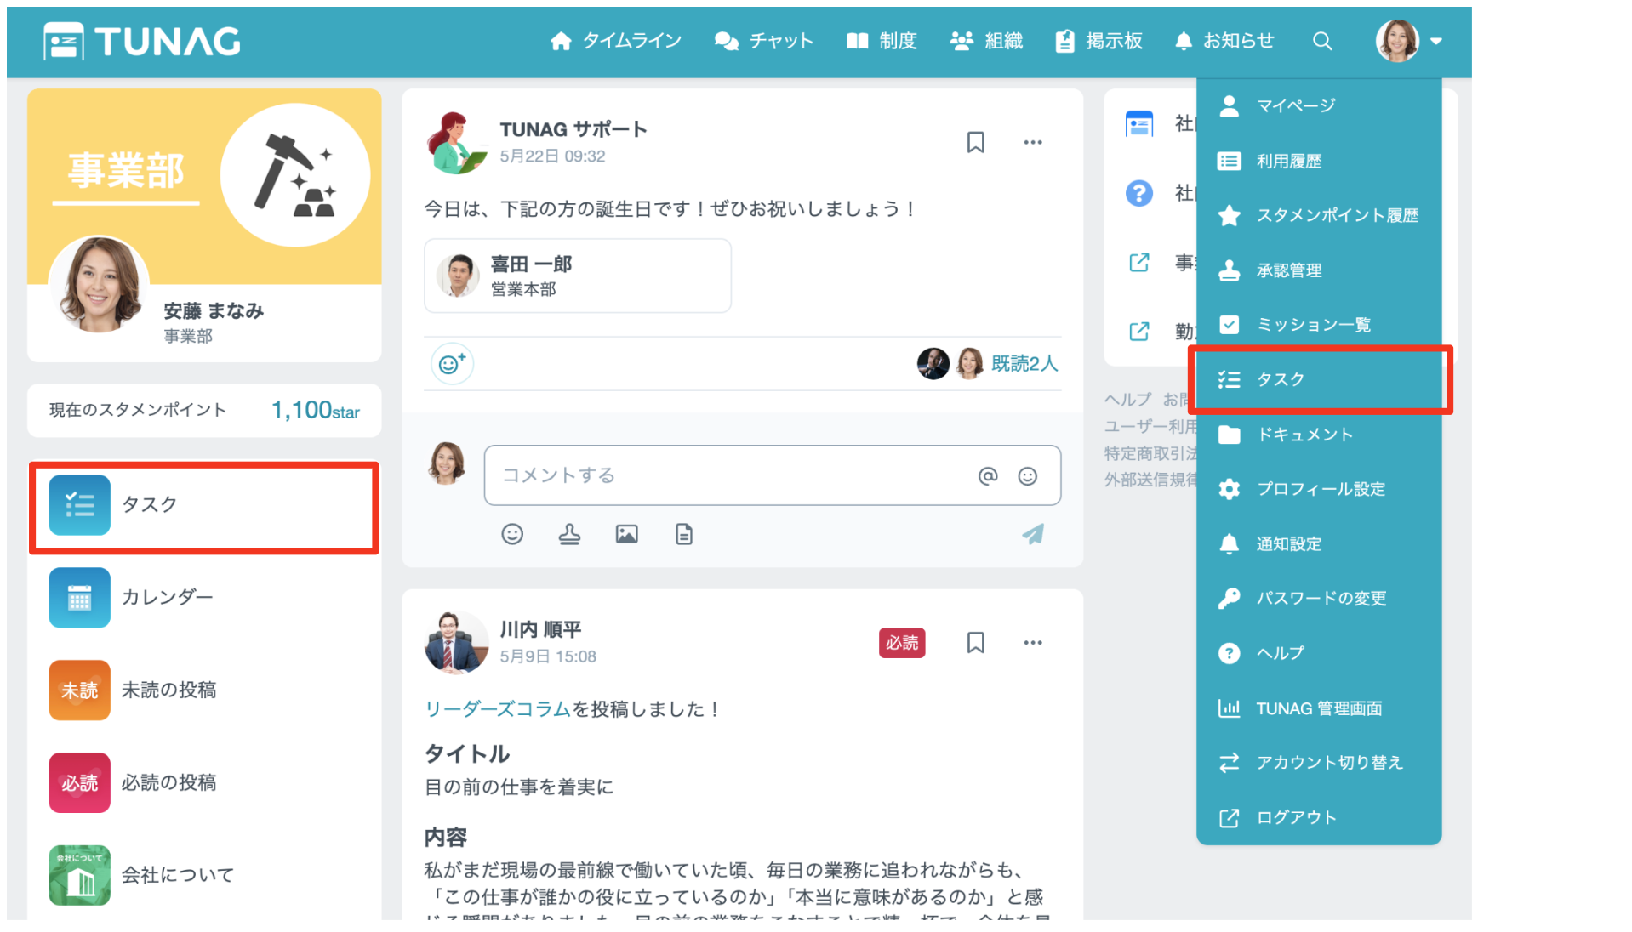This screenshot has height=932, width=1632.
Task: Bookmark the TUNAG サポート post
Action: (x=975, y=142)
